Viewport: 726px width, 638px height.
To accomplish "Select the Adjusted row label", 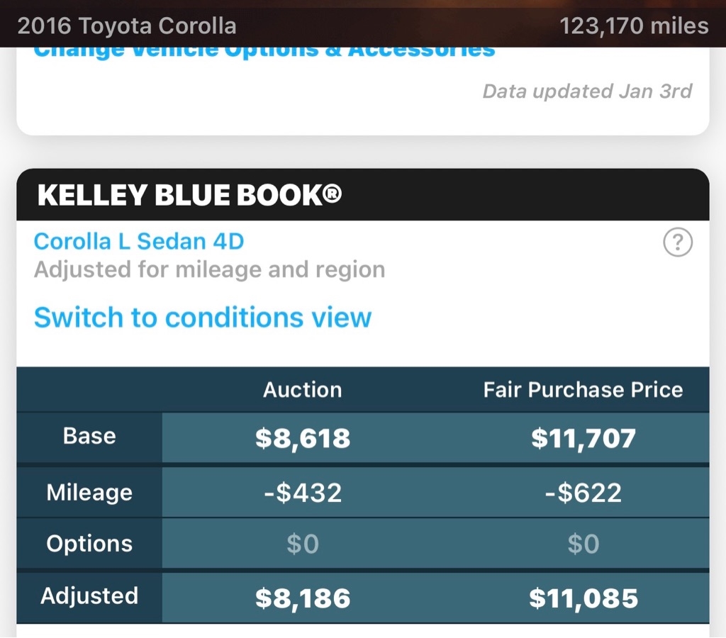I will (89, 595).
